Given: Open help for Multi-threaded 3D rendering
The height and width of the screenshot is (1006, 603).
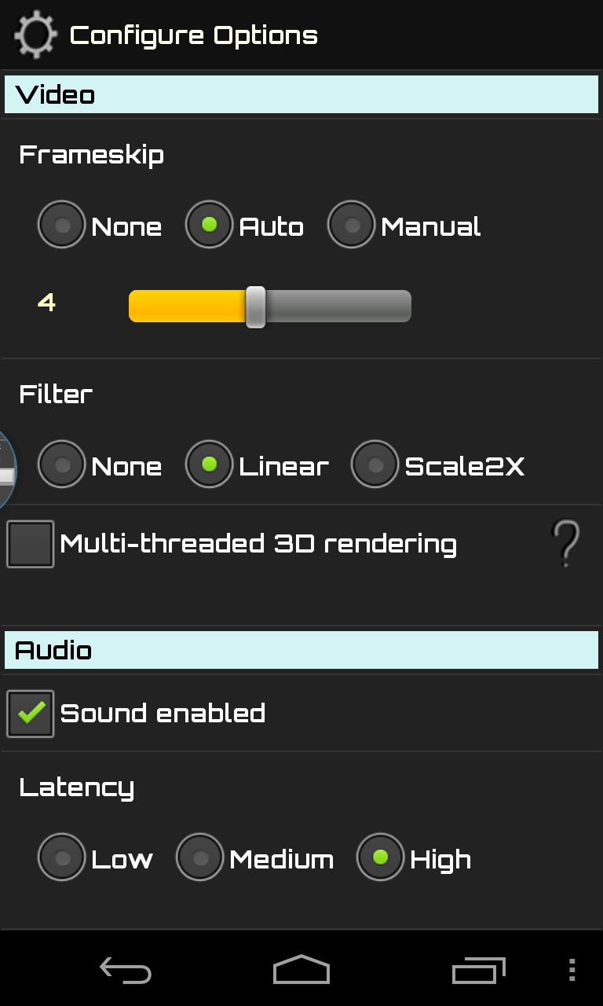Looking at the screenshot, I should 565,543.
